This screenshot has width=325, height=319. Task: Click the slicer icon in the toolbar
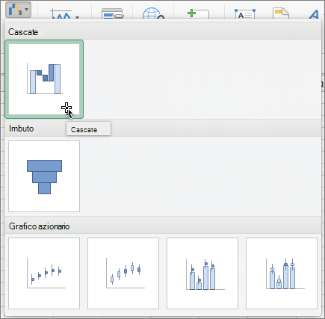(x=113, y=14)
